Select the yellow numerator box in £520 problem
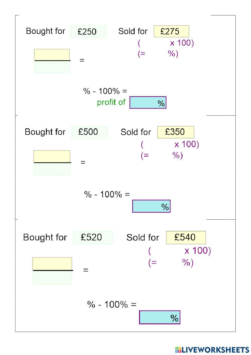 [52, 264]
